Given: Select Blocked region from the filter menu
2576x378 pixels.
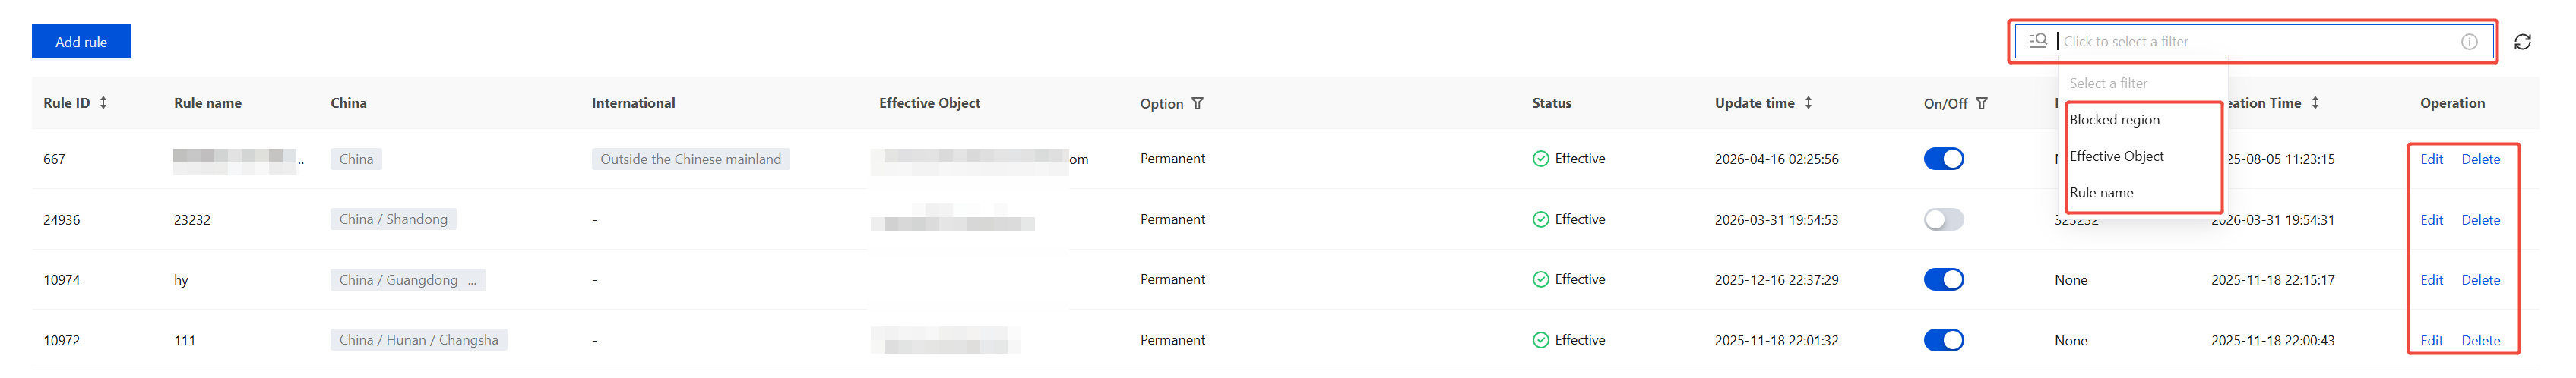Looking at the screenshot, I should pos(2114,120).
